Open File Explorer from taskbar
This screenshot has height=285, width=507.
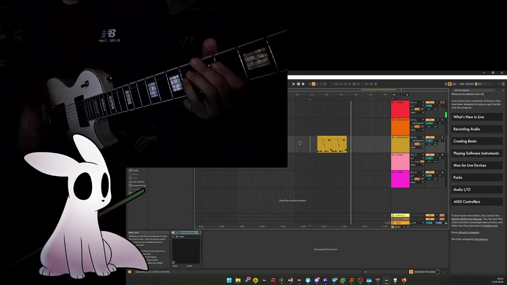(238, 280)
